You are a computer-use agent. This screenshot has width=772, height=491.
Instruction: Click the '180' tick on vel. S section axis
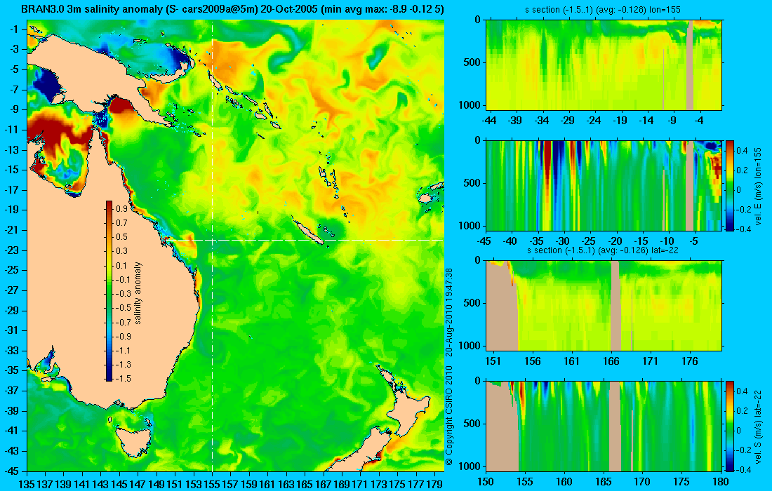720,482
